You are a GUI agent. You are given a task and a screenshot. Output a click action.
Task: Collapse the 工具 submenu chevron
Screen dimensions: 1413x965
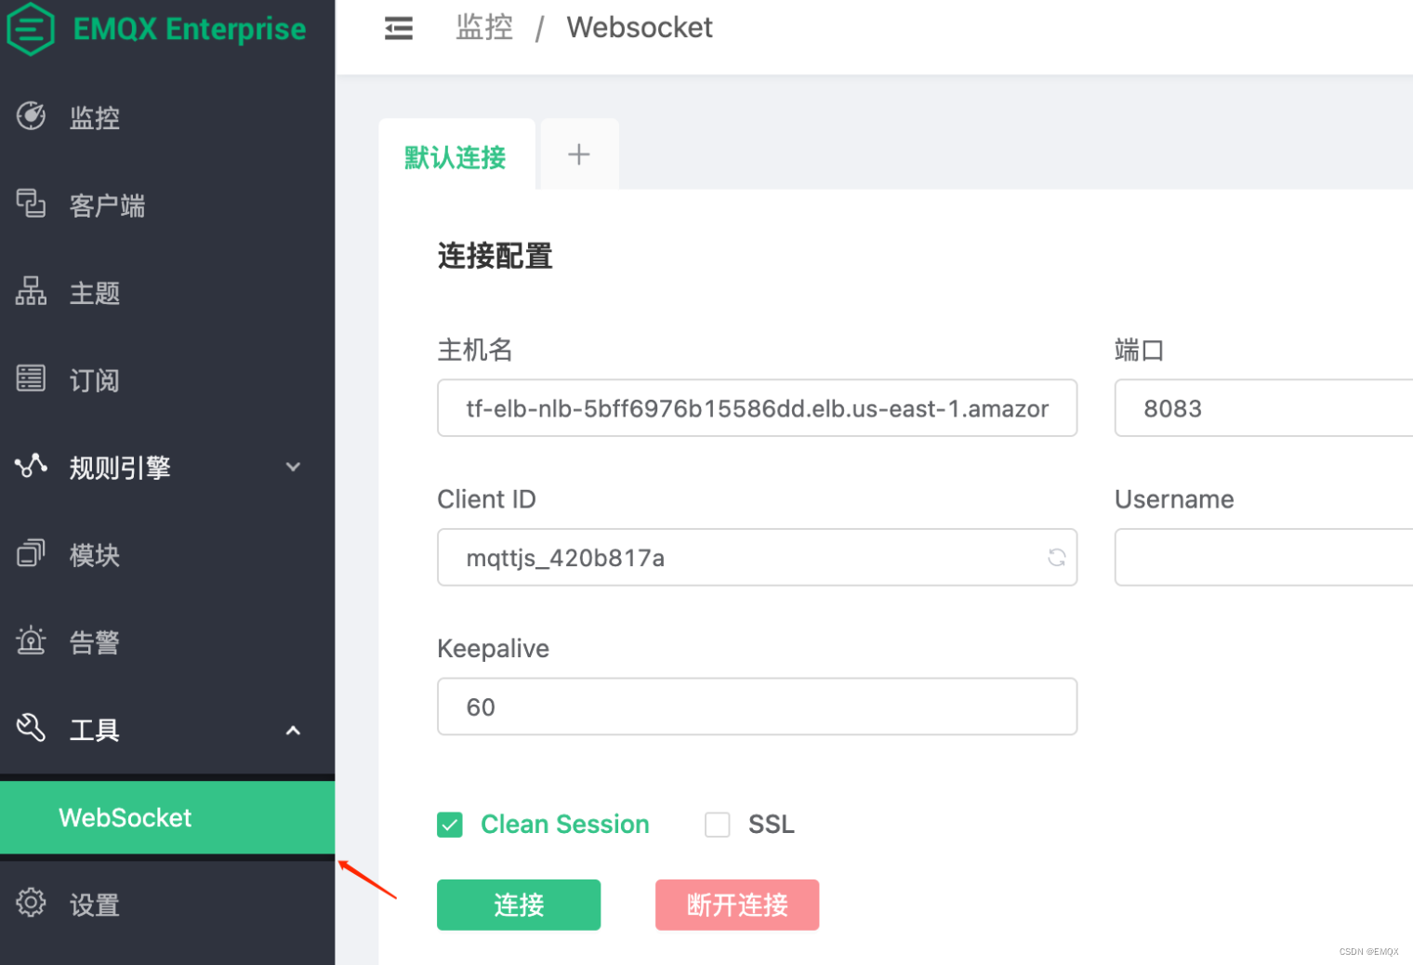click(x=293, y=731)
